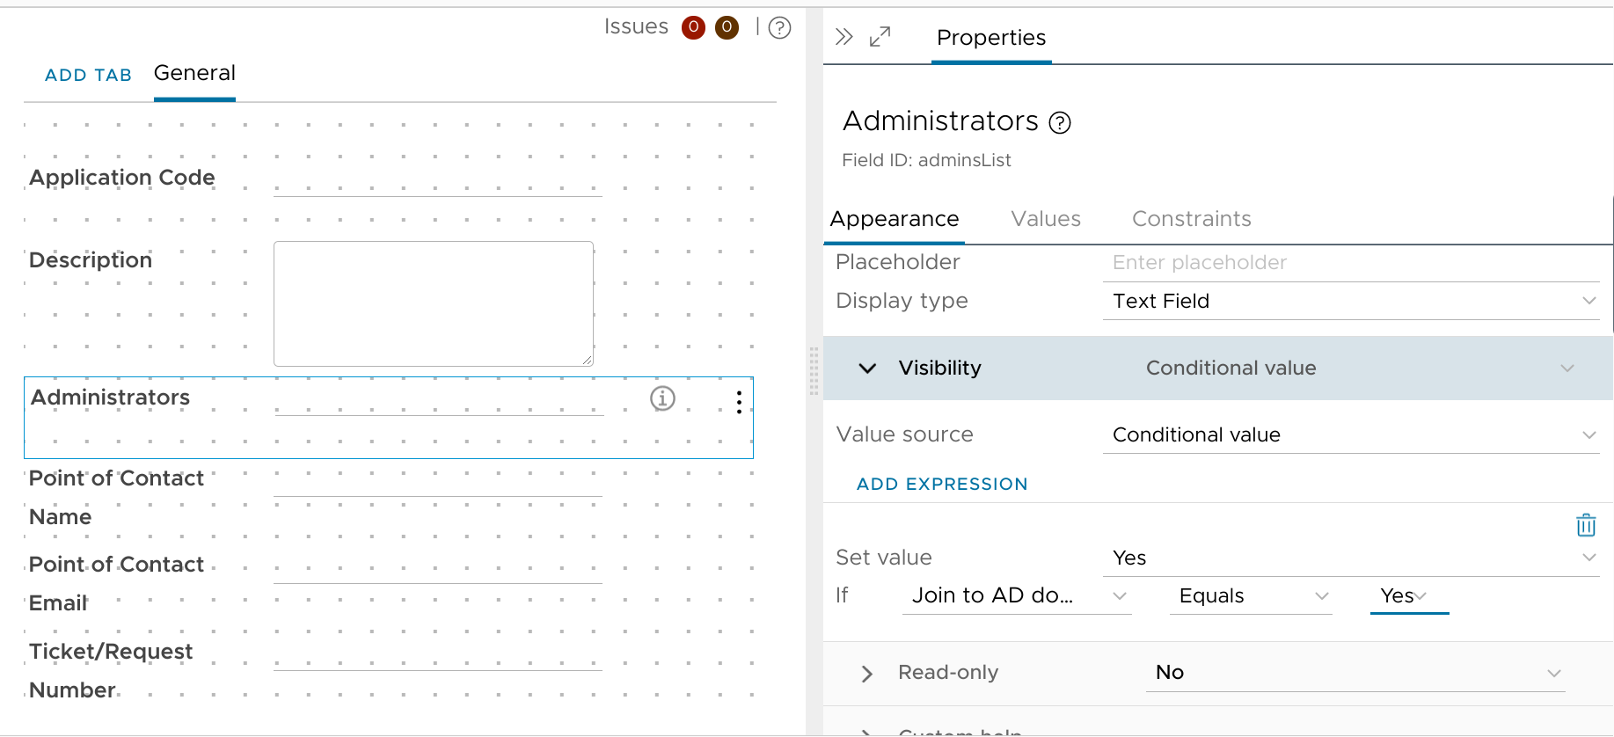Image resolution: width=1614 pixels, height=737 pixels.
Task: Click the Placeholder input field
Action: pyautogui.click(x=1350, y=263)
